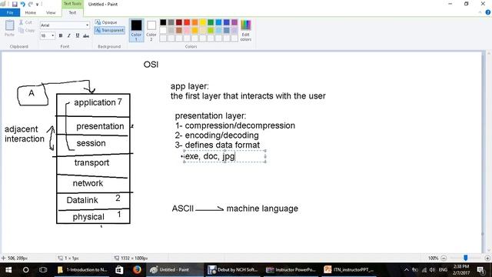
Task: Click the Text Tools contextual tab header
Action: [x=72, y=4]
